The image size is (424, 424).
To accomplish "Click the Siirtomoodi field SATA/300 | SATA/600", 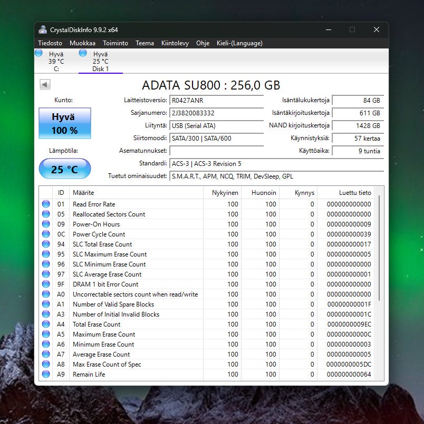I will 216,139.
